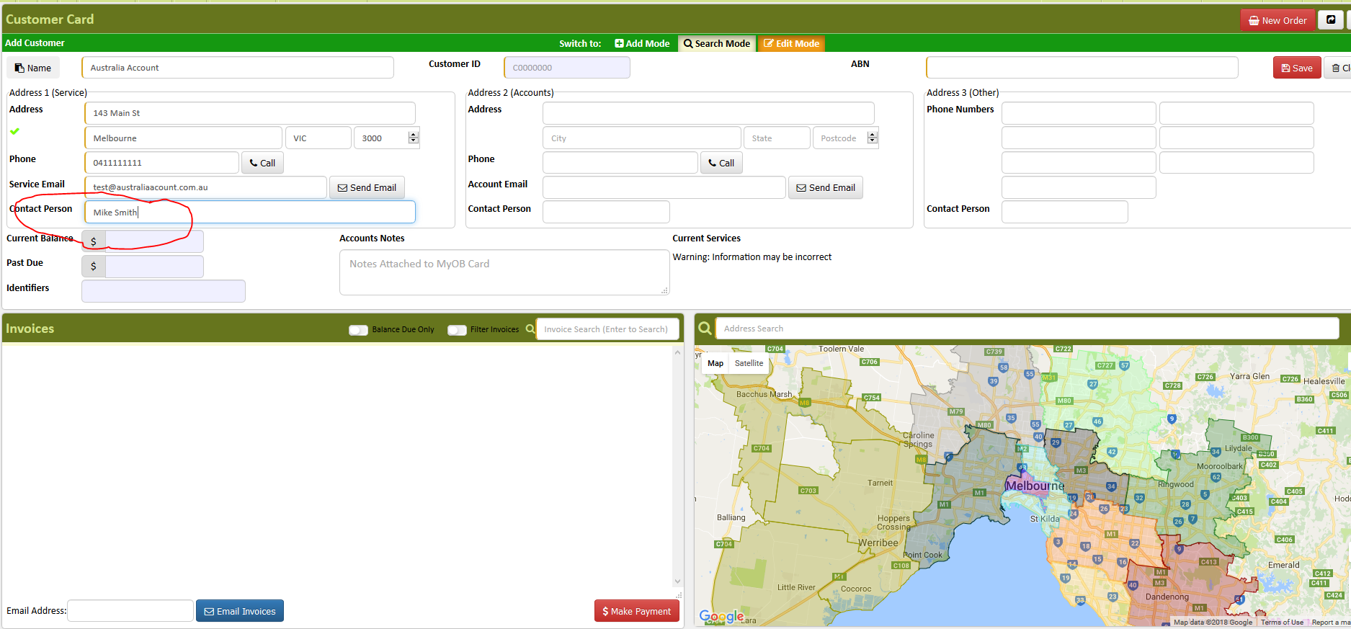This screenshot has width=1351, height=629.
Task: Switch to Edit Mode
Action: [791, 43]
